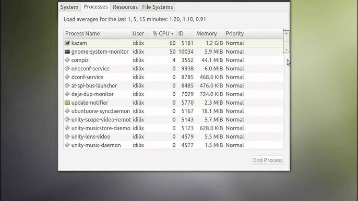Sort list by Process Name header
358x201 pixels.
98,34
